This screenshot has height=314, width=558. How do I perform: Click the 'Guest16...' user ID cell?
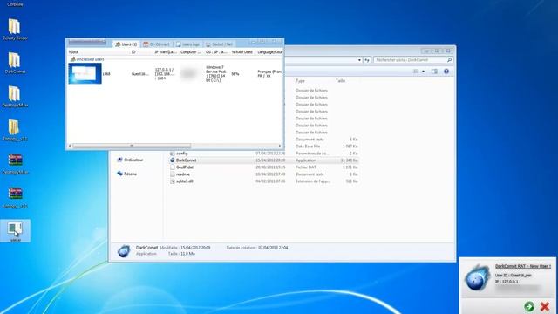[140, 74]
